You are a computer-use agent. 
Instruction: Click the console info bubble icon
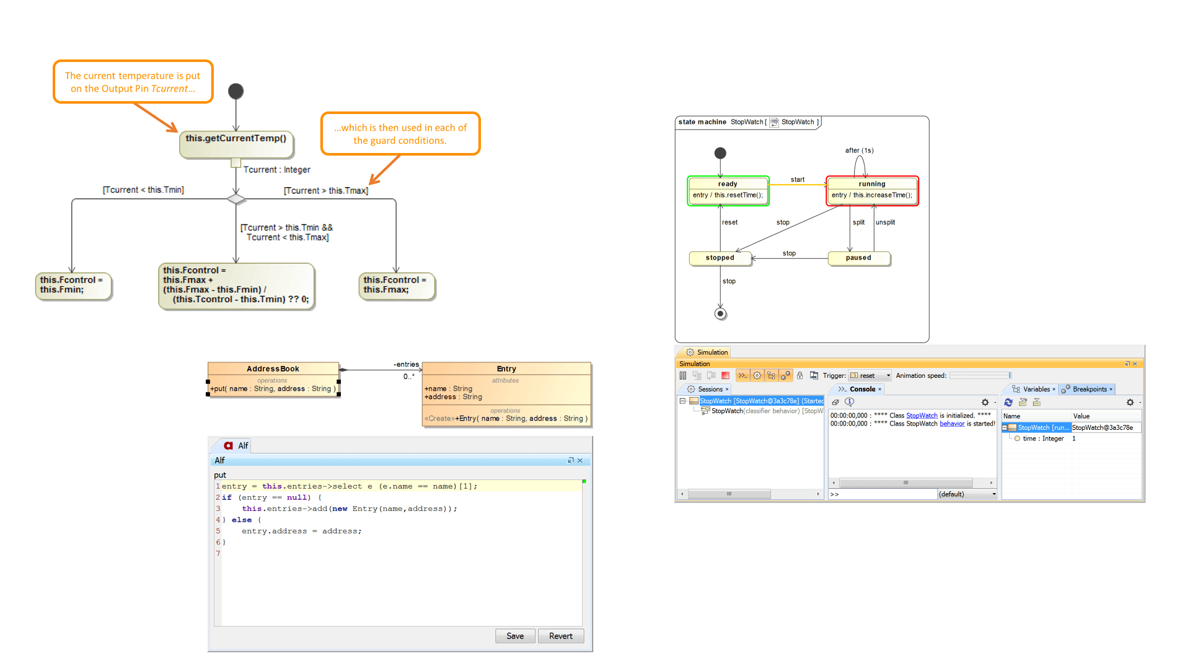[x=849, y=402]
